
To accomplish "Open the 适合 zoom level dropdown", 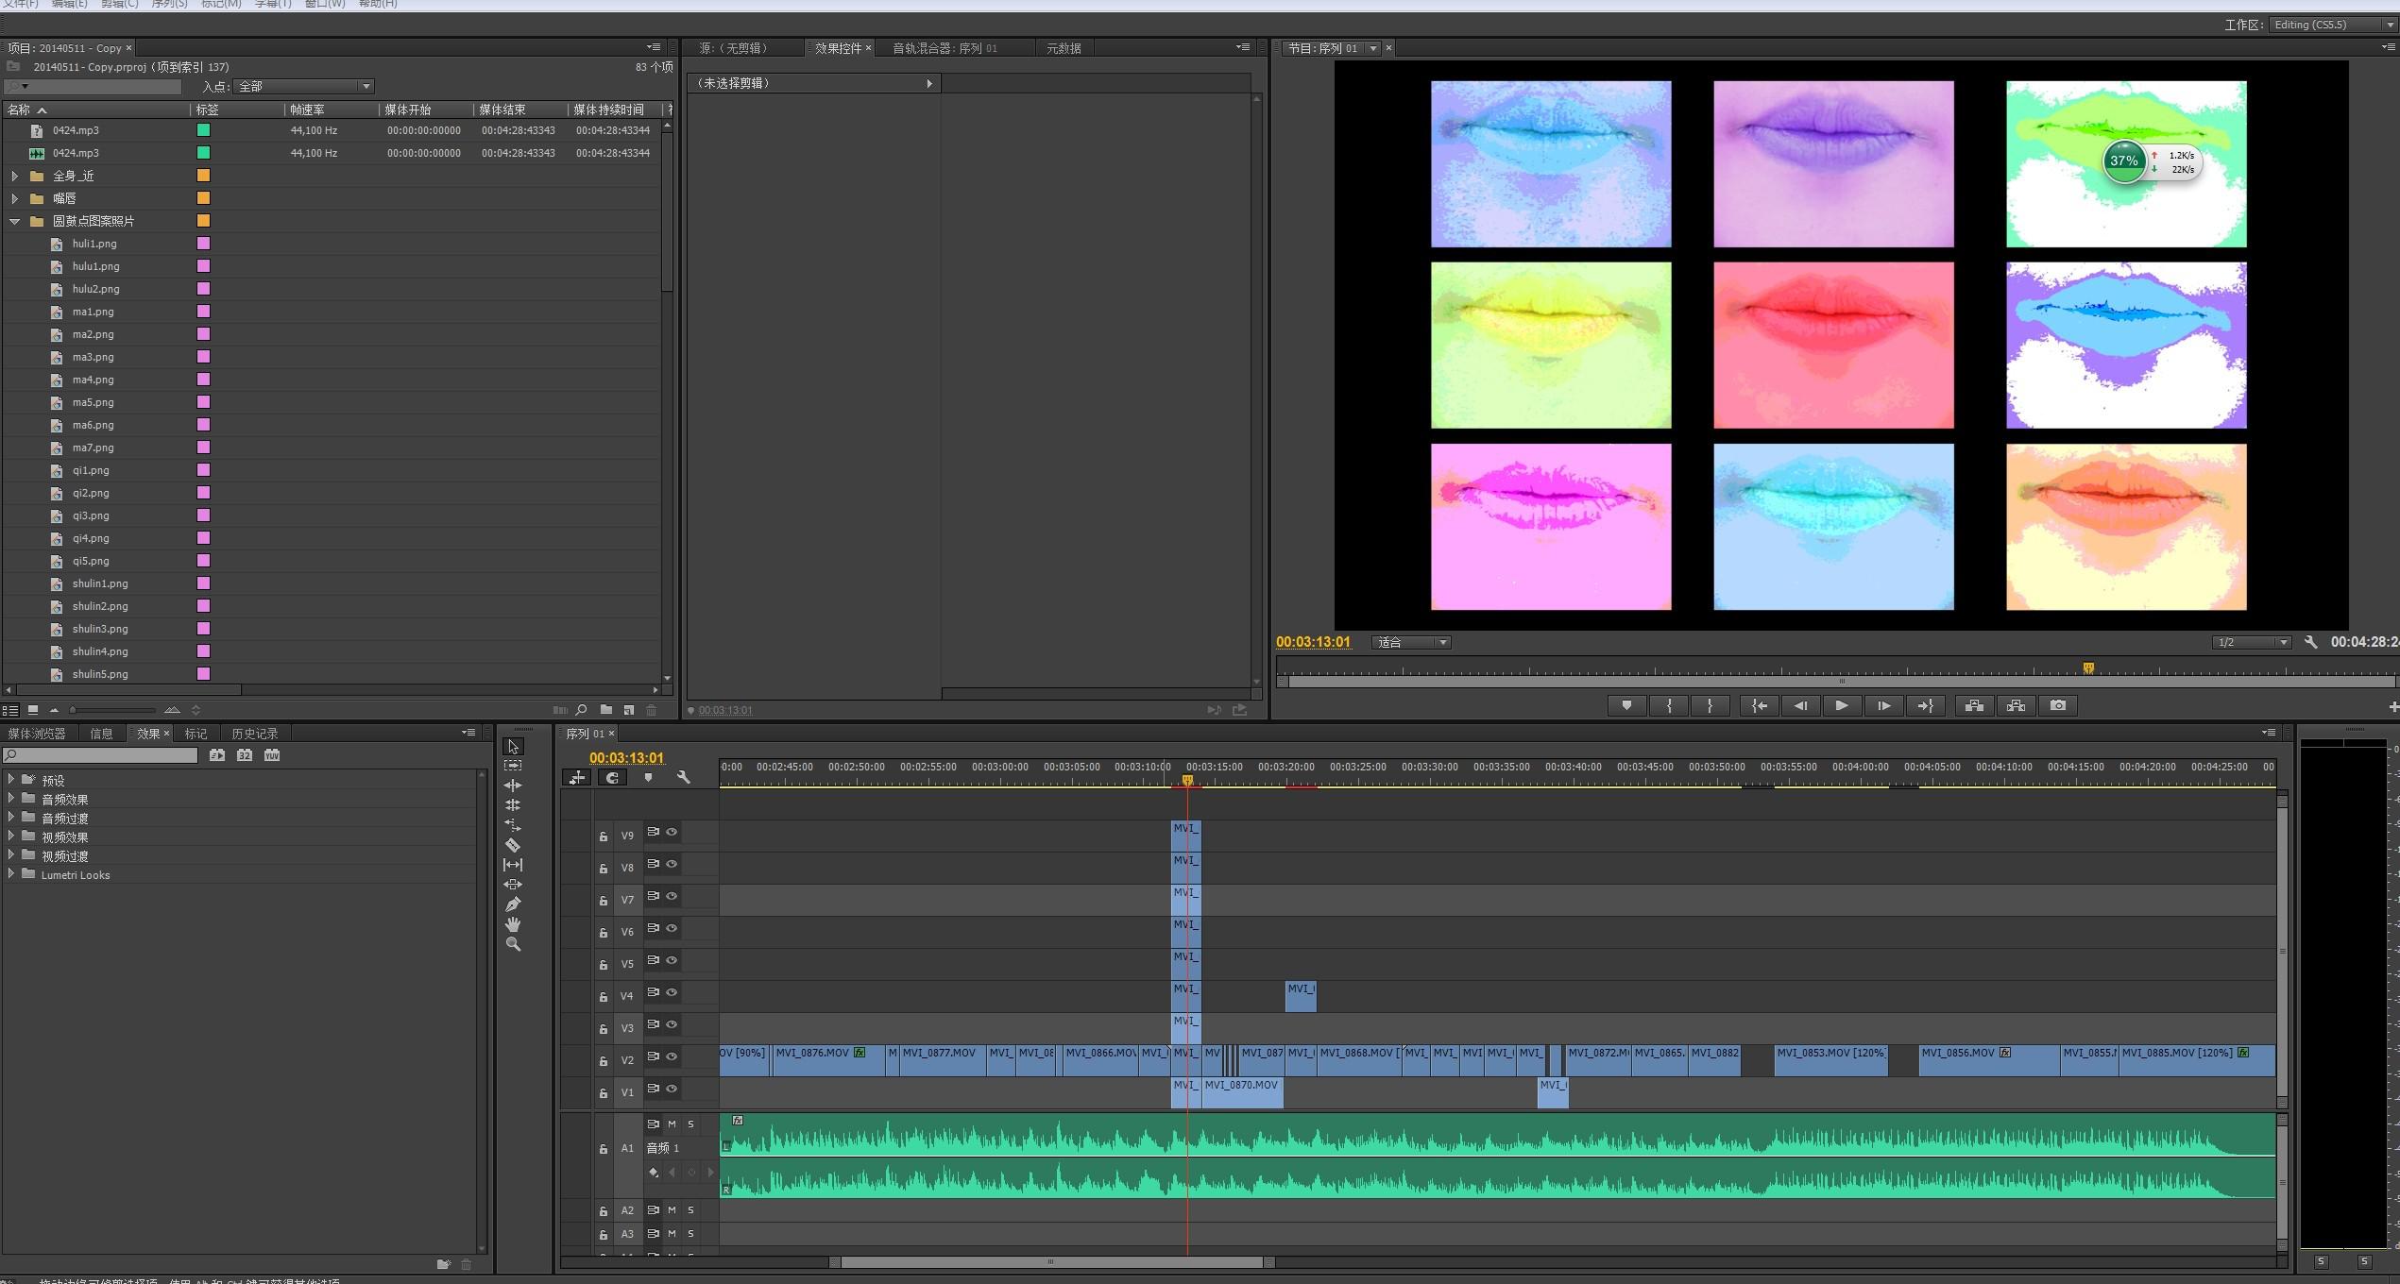I will click(x=1411, y=642).
